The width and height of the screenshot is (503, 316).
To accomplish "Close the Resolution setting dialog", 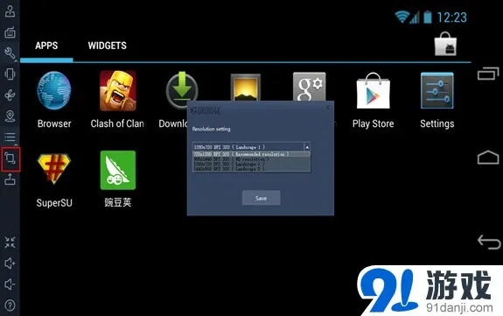I will click(x=327, y=108).
